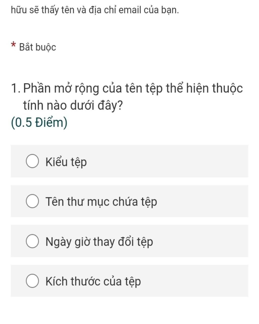The width and height of the screenshot is (259, 324).
Task: Mark the "Ngày giờ thay đổi tệp" radio circle
Action: pyautogui.click(x=32, y=241)
